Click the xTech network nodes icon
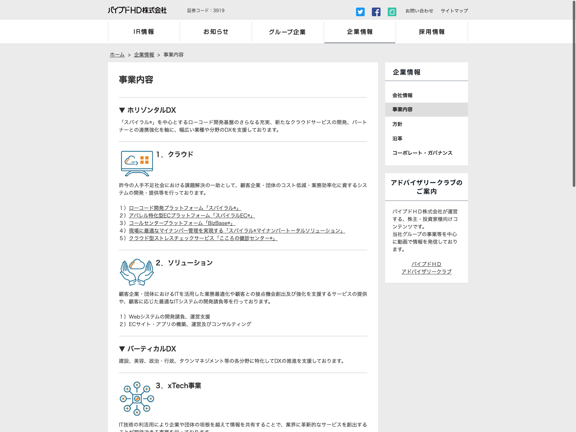The image size is (576, 432). pos(137,399)
